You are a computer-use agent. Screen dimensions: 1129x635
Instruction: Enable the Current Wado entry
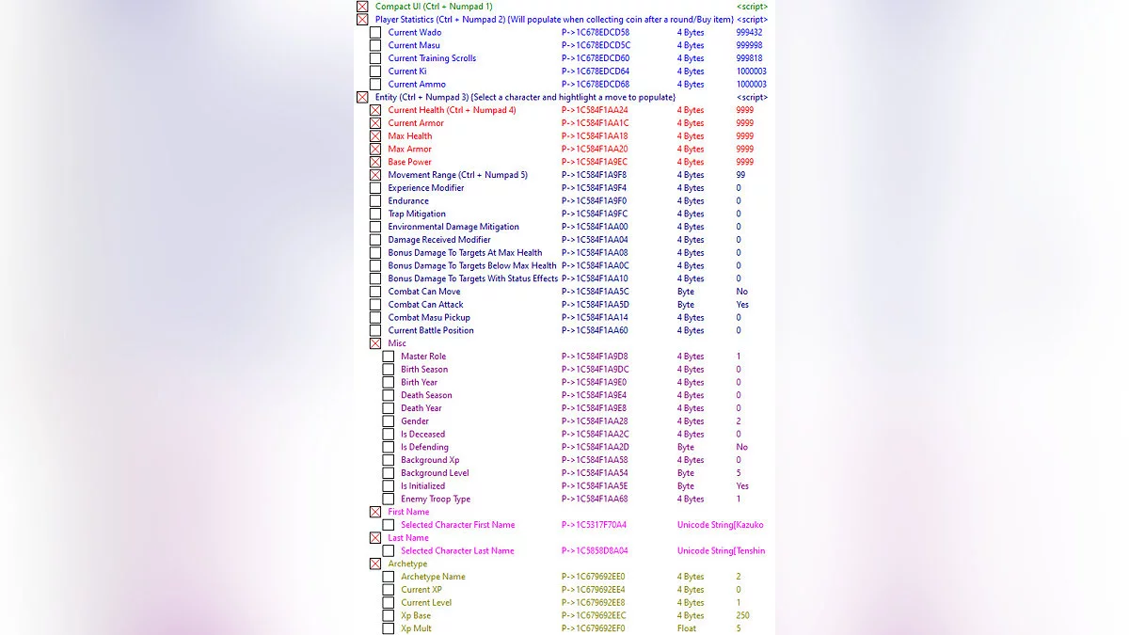click(x=376, y=32)
